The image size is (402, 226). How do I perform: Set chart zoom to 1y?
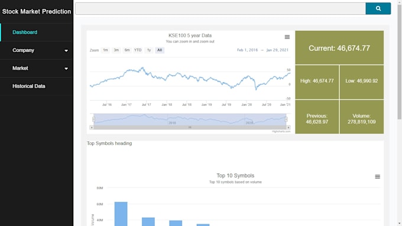point(149,50)
